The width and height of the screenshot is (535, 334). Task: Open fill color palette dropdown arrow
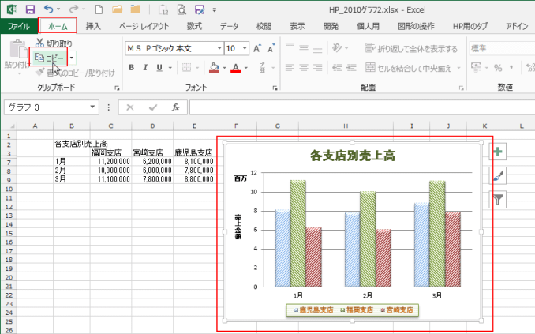point(225,68)
